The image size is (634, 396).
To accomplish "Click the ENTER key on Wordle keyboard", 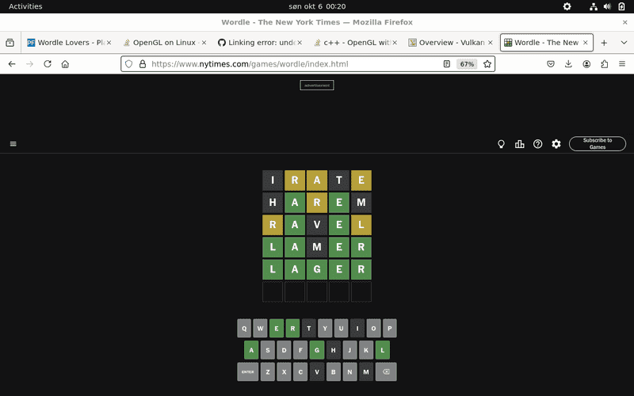I will [248, 371].
